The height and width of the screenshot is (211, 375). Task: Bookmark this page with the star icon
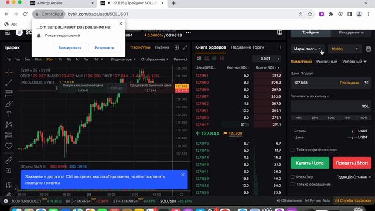click(310, 14)
